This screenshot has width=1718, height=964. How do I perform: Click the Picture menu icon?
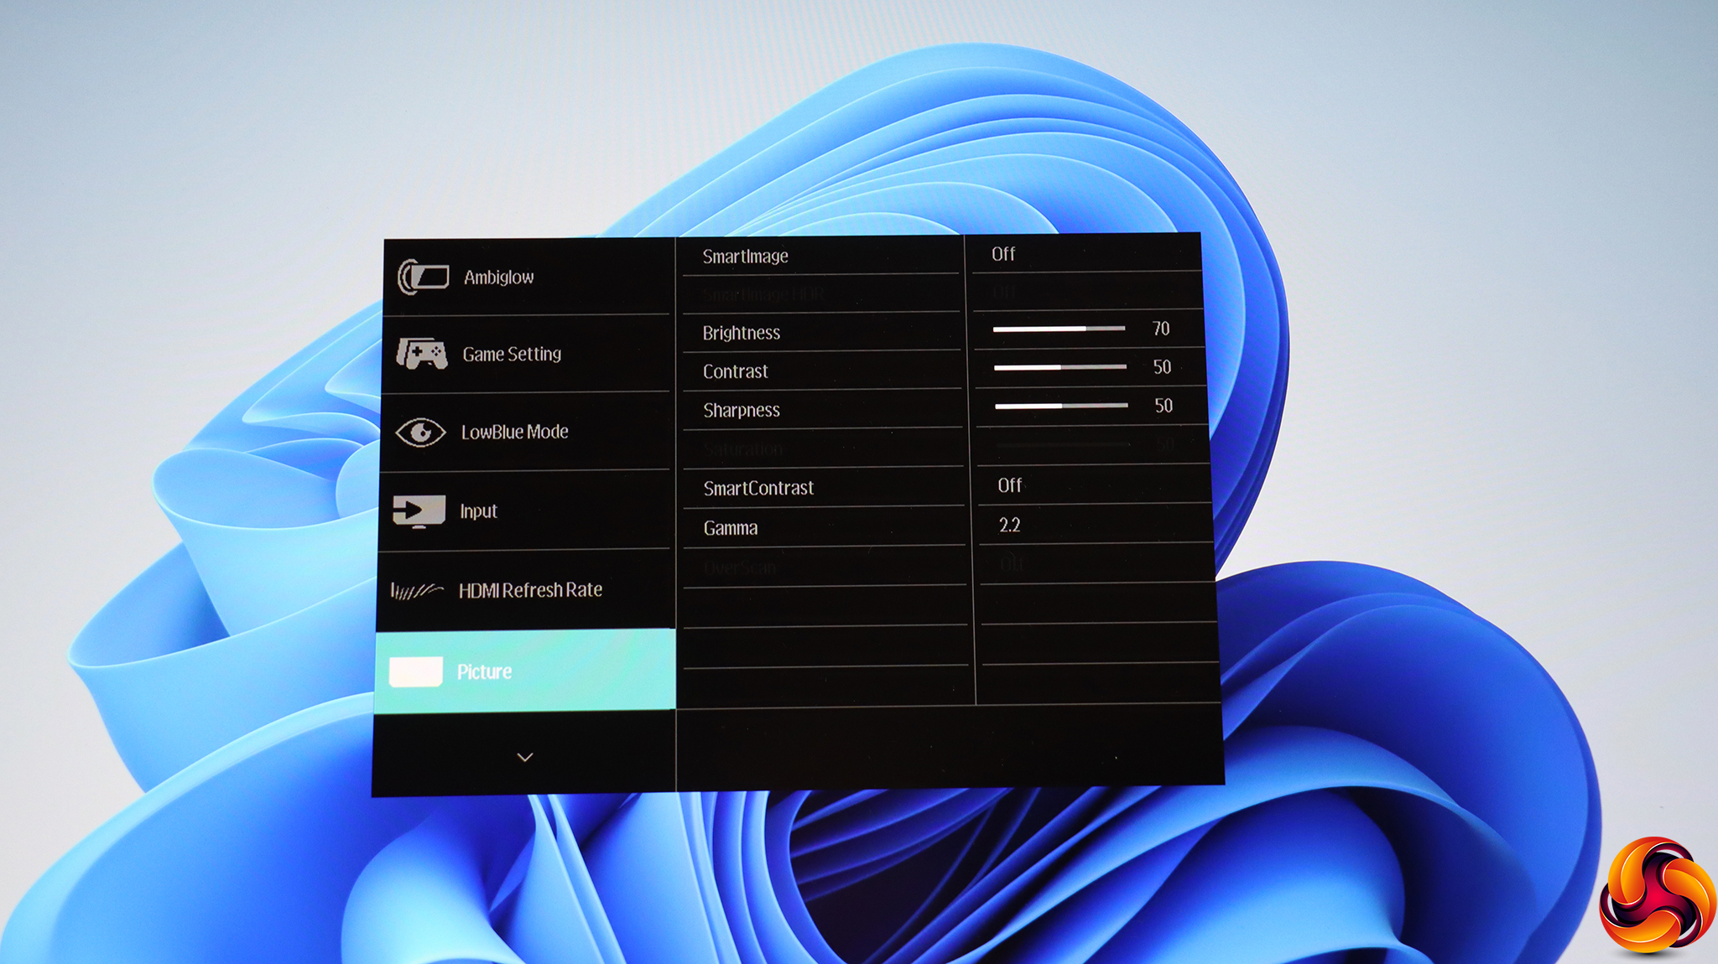[416, 671]
